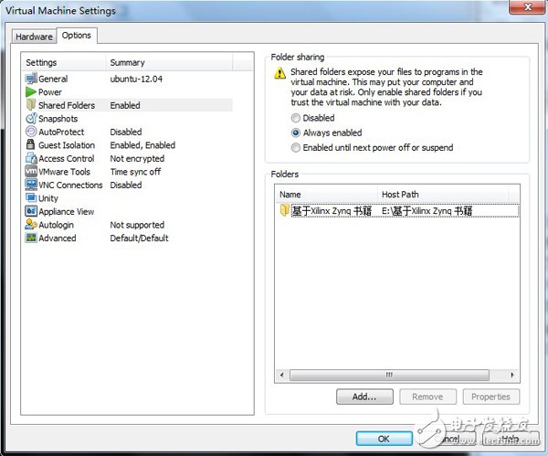Select the Power settings icon
The height and width of the screenshot is (456, 548).
31,92
